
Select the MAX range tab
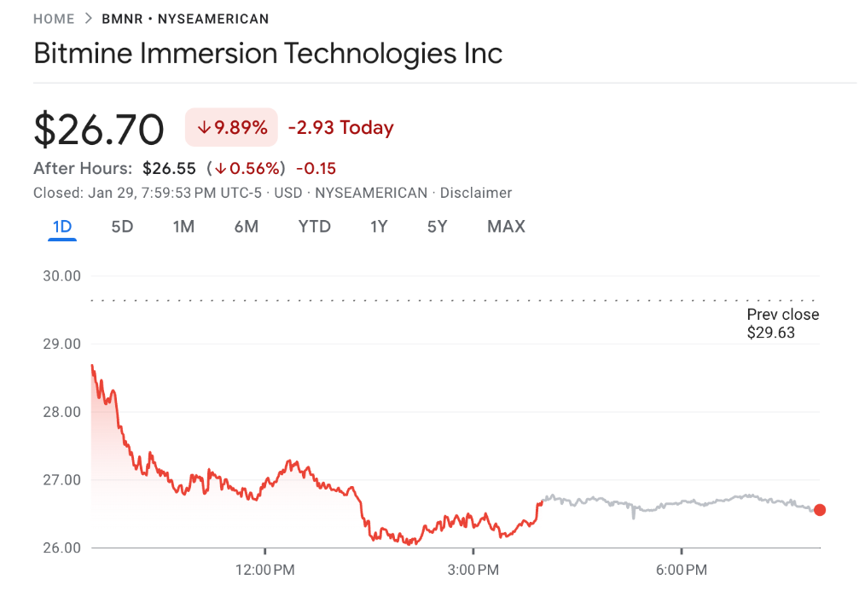tap(506, 227)
